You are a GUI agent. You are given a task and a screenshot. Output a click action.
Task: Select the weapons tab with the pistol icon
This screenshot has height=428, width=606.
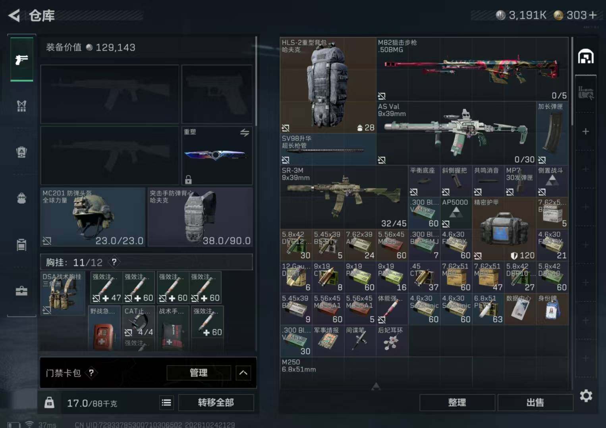point(21,59)
